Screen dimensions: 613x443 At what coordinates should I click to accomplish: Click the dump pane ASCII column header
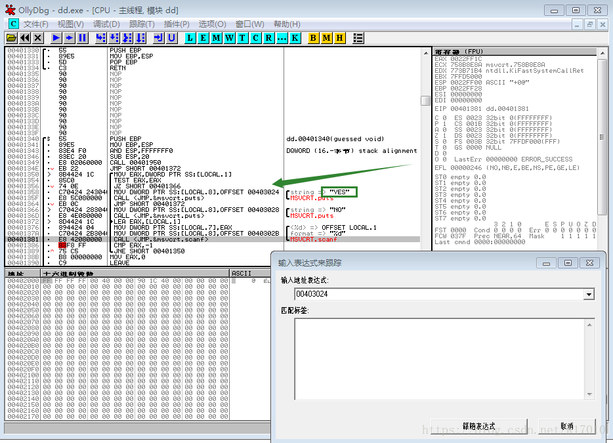(250, 273)
